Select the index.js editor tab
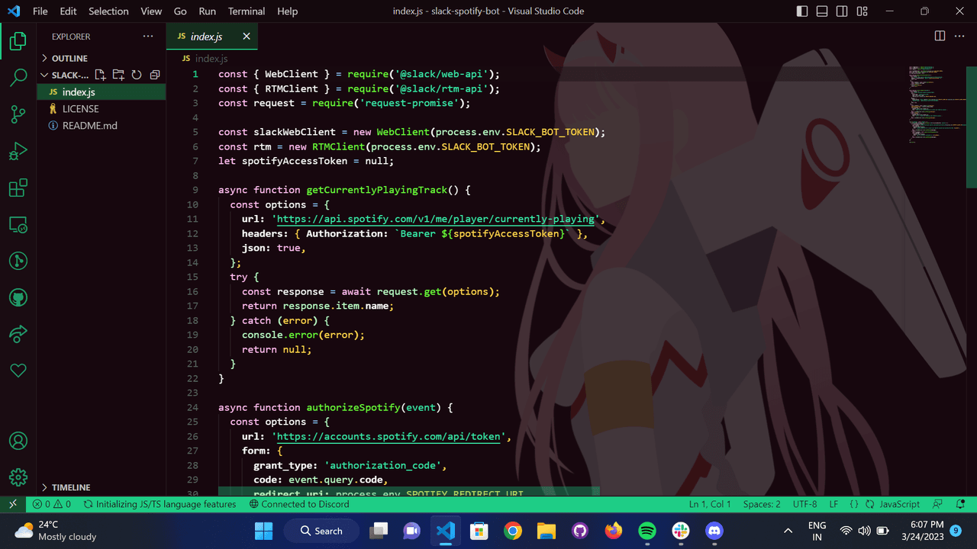Viewport: 977px width, 549px height. pos(206,37)
